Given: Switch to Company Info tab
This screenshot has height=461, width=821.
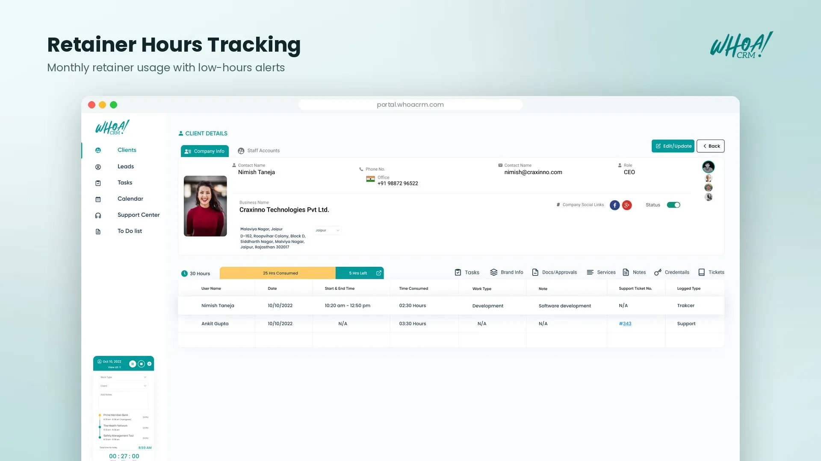Looking at the screenshot, I should [204, 151].
